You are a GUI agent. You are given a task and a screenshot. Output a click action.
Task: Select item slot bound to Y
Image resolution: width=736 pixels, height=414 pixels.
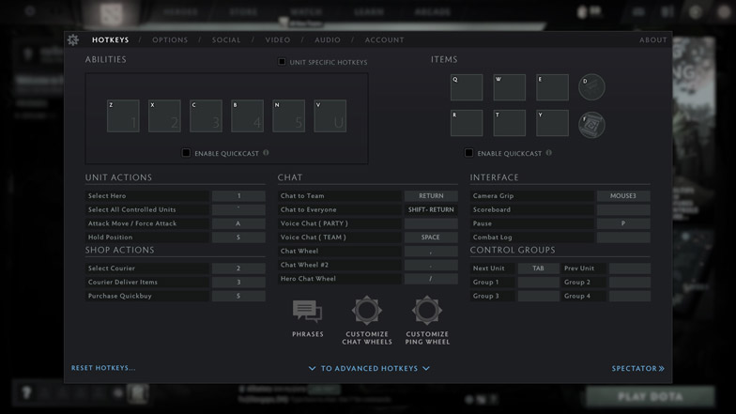(x=552, y=123)
